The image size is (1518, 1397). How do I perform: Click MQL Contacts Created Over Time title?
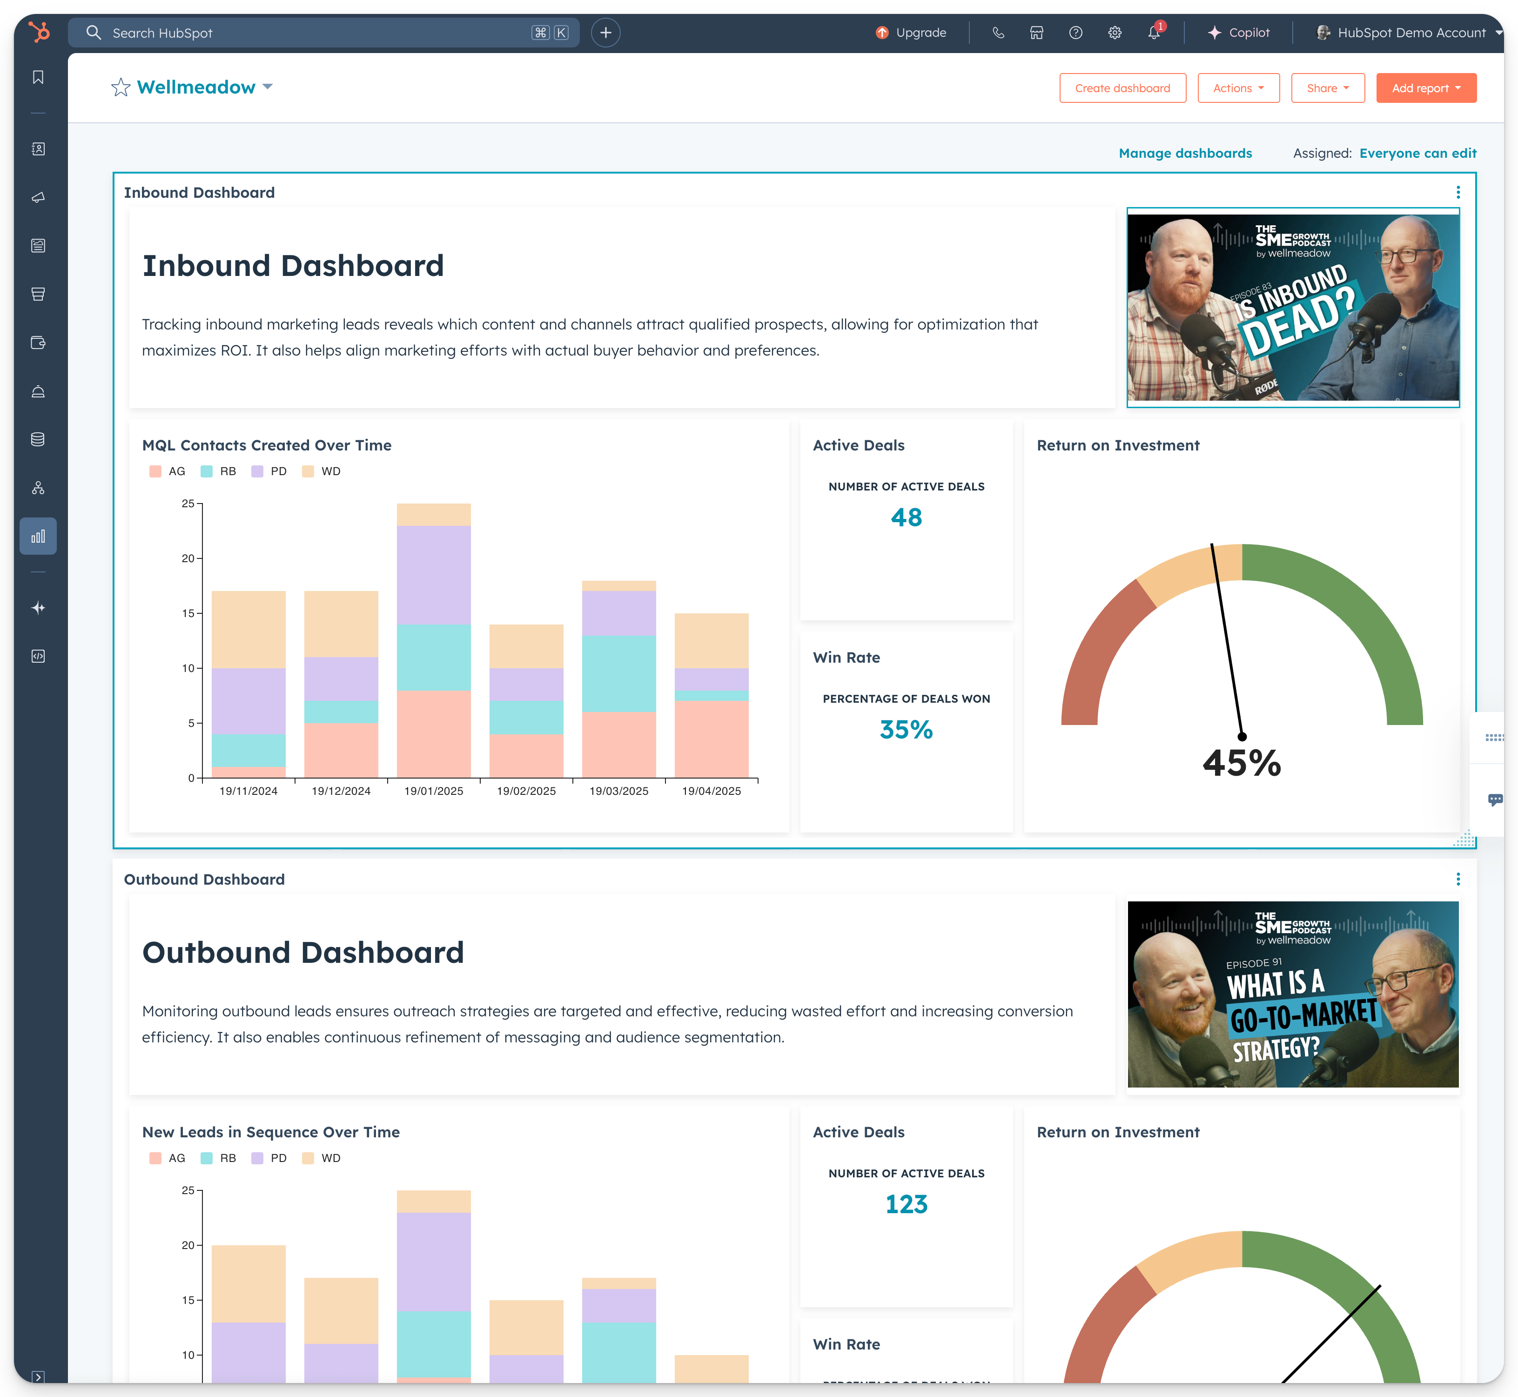(x=267, y=445)
